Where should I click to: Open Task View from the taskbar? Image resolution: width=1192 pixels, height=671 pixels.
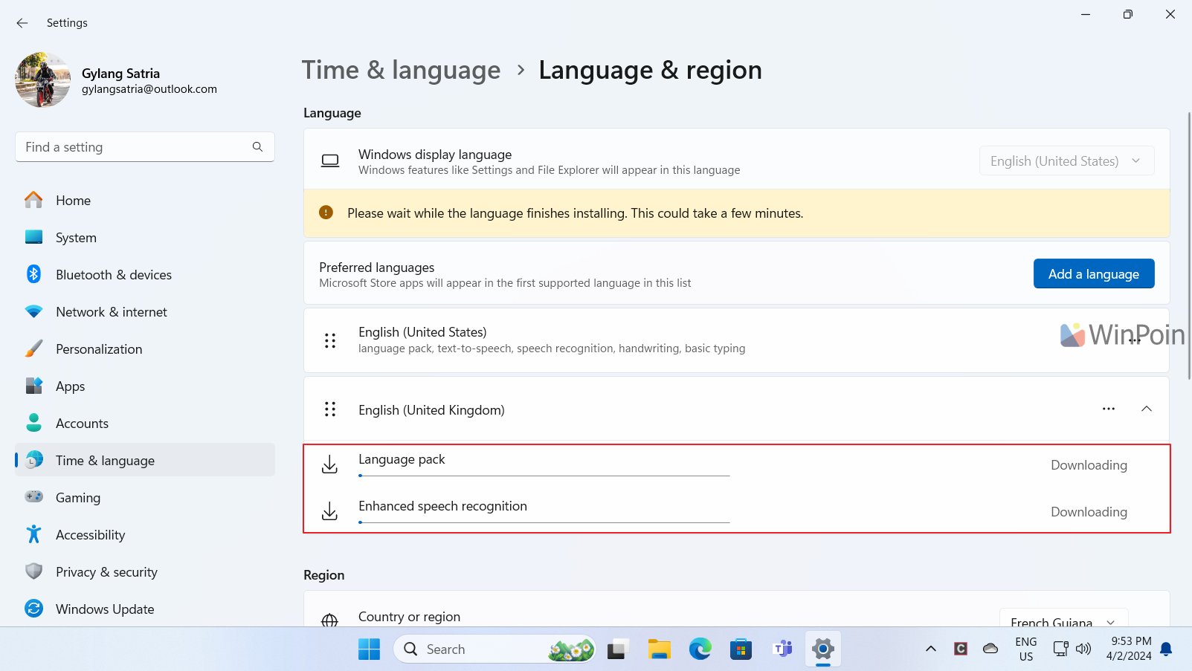pyautogui.click(x=619, y=649)
